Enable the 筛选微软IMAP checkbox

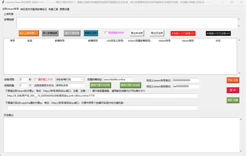click(106, 33)
